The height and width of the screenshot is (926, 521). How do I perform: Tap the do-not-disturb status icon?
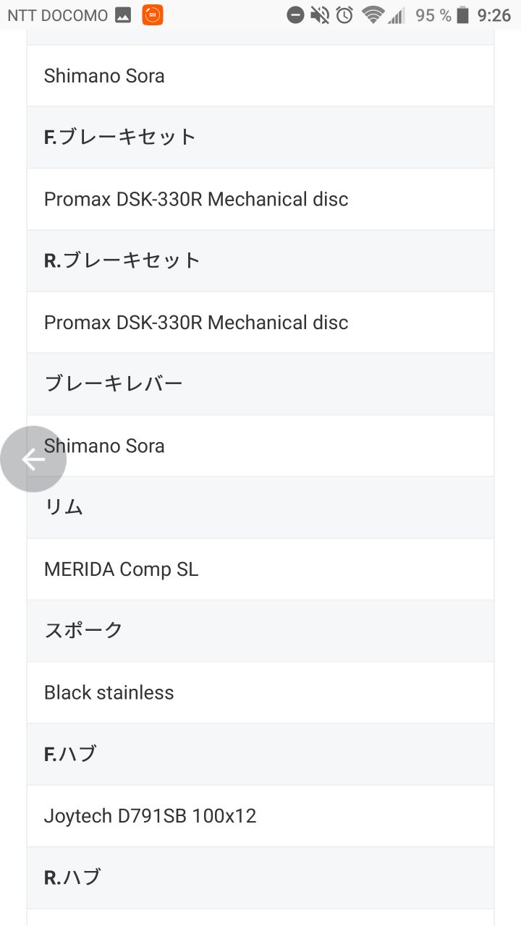295,15
